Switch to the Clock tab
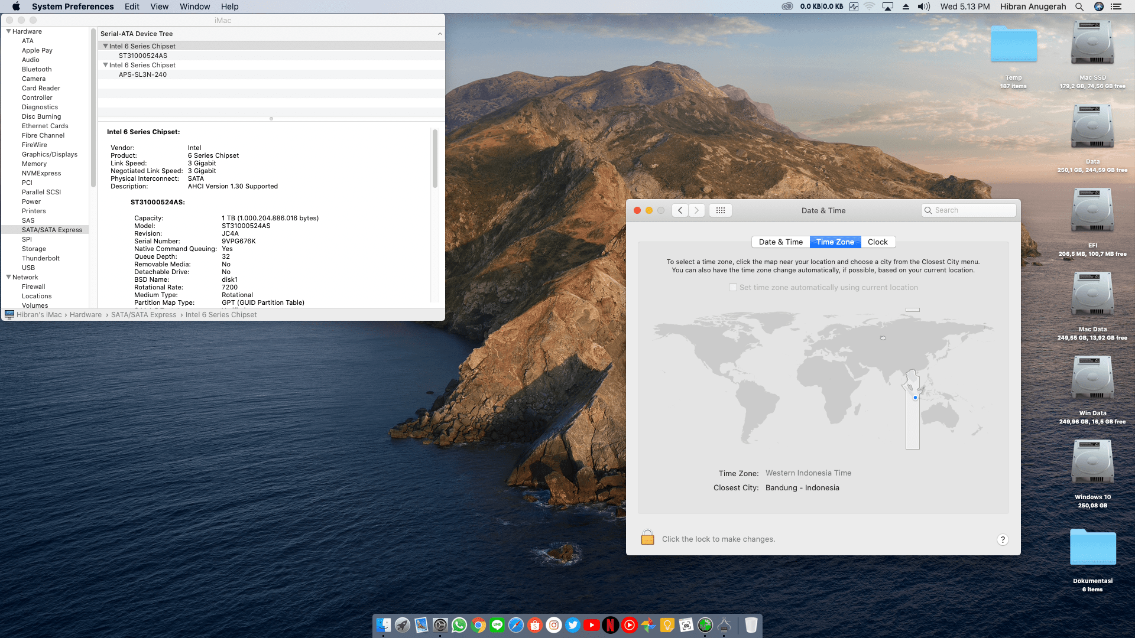Image resolution: width=1135 pixels, height=638 pixels. 877,242
